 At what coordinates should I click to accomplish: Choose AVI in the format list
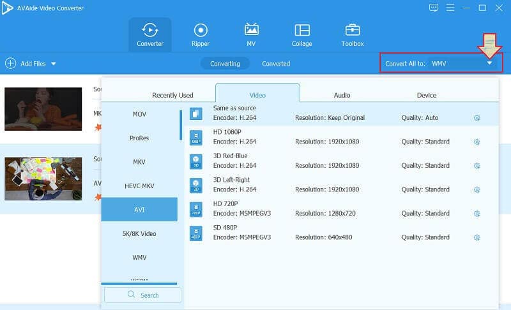(139, 209)
